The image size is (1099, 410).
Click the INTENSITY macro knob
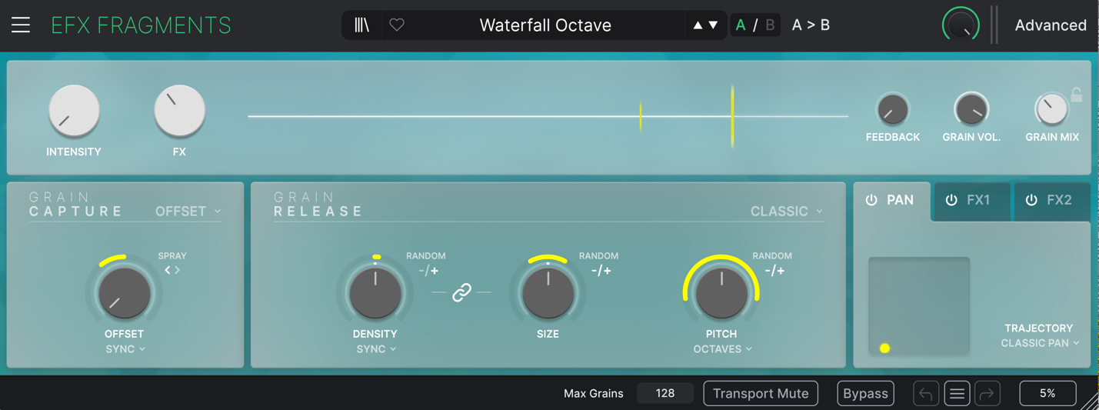(x=74, y=111)
